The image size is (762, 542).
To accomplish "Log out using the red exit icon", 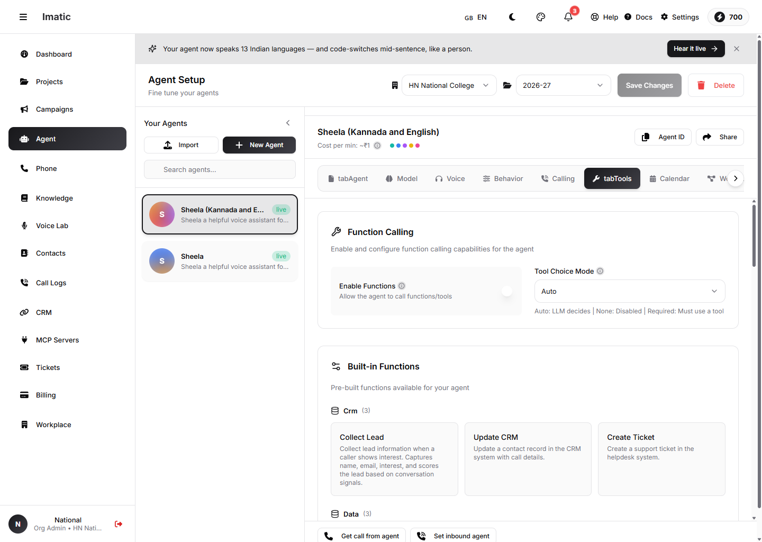I will (119, 524).
